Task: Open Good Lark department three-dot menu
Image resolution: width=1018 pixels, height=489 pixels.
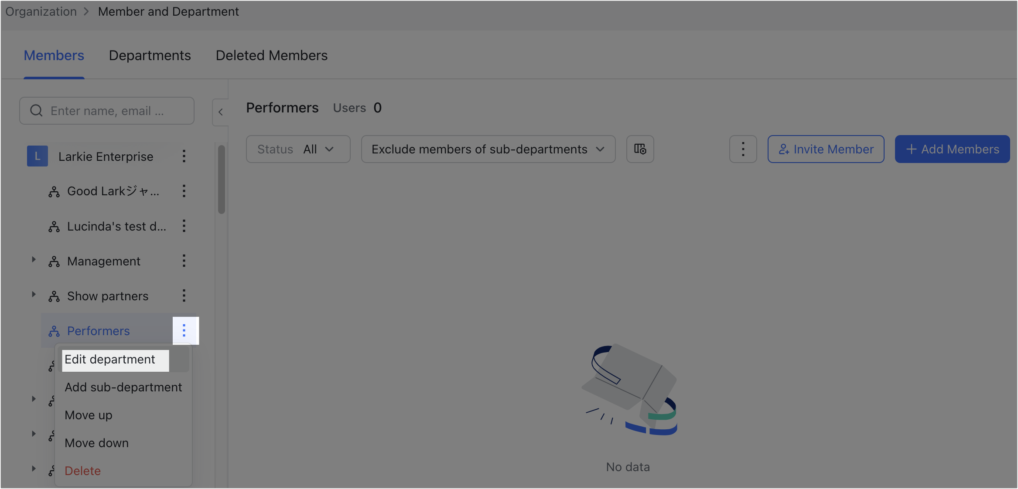Action: (x=184, y=191)
